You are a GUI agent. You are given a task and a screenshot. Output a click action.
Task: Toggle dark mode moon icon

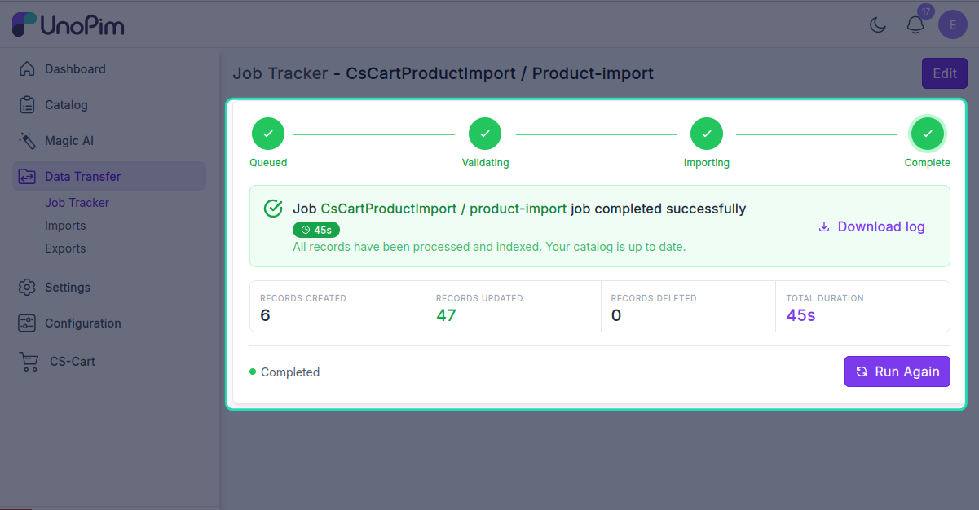pyautogui.click(x=878, y=25)
